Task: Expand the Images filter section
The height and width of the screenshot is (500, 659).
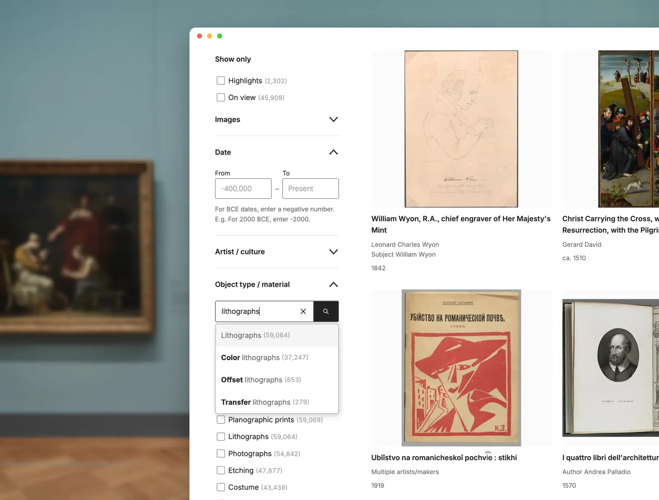Action: coord(334,119)
